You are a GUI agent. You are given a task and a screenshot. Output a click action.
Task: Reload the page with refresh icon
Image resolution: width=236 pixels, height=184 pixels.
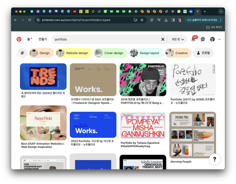tap(30, 20)
